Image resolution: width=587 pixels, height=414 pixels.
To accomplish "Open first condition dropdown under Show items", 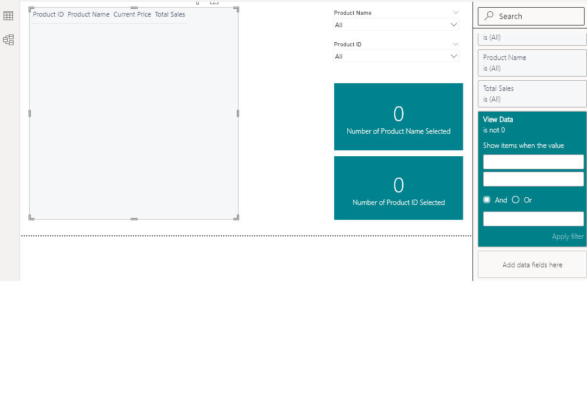I will click(533, 162).
